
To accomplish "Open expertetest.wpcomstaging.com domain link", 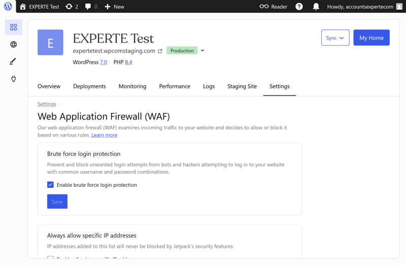I will pyautogui.click(x=114, y=51).
